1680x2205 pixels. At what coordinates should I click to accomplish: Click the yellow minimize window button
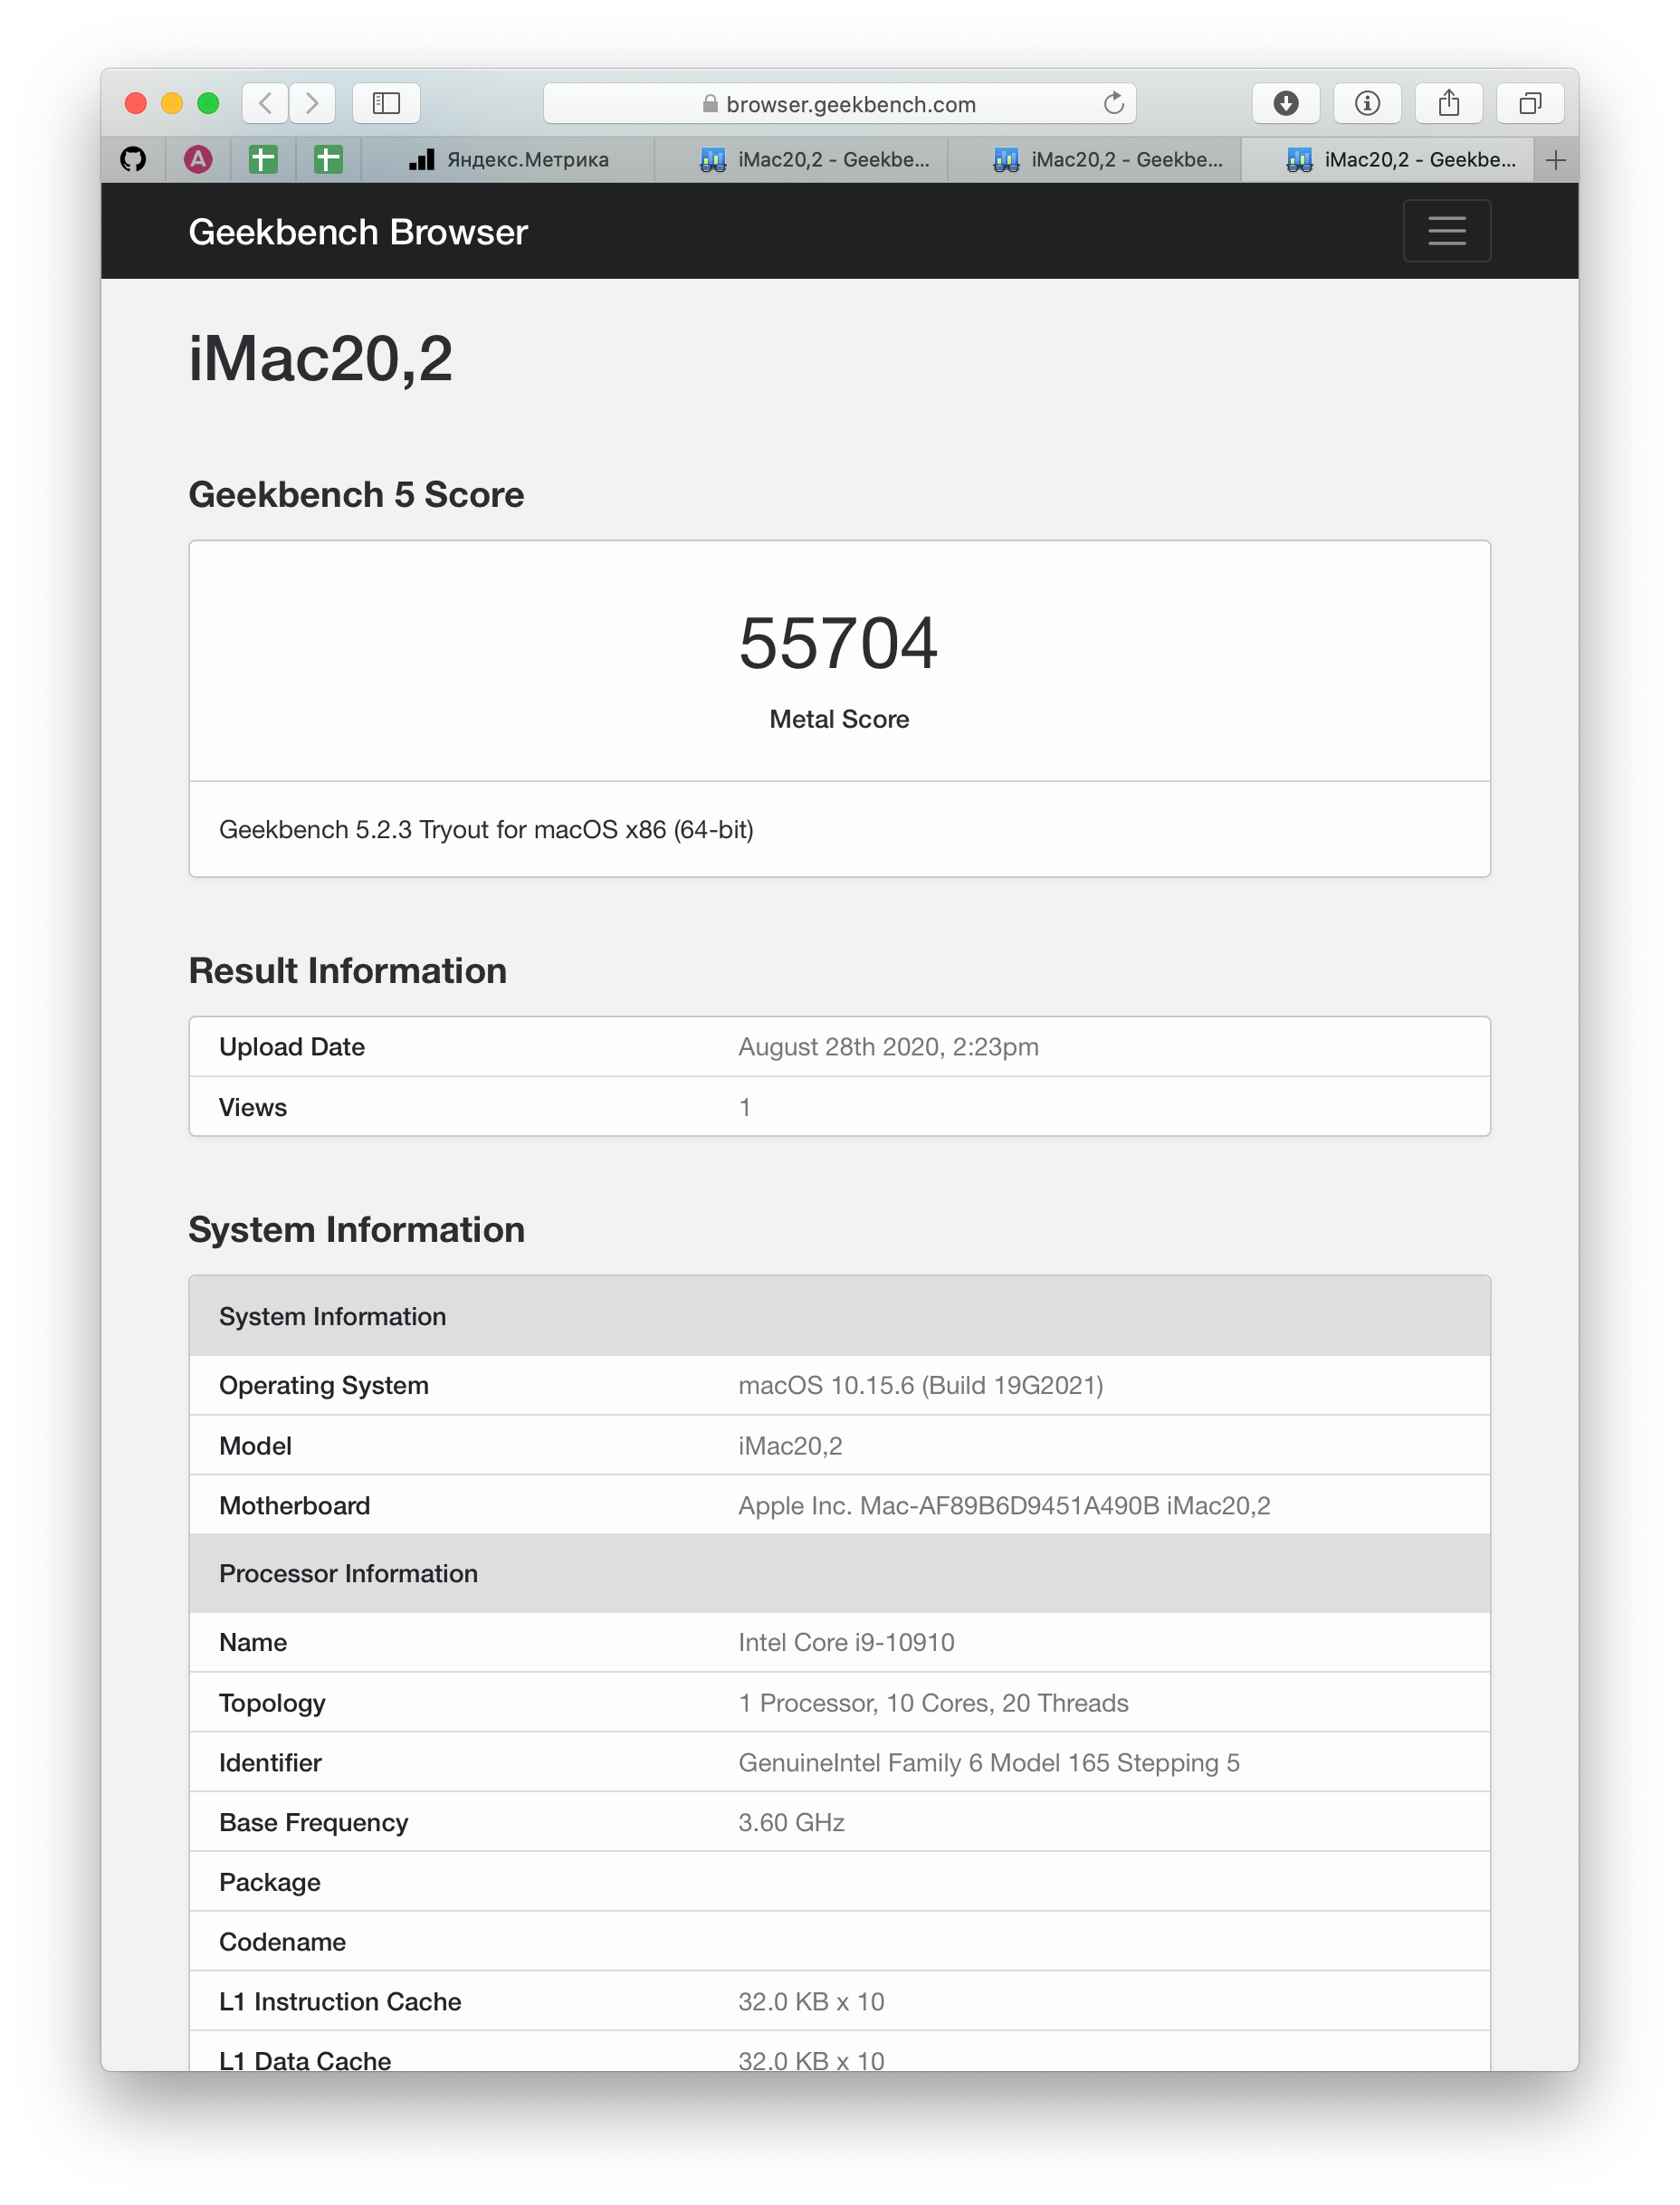(x=172, y=103)
